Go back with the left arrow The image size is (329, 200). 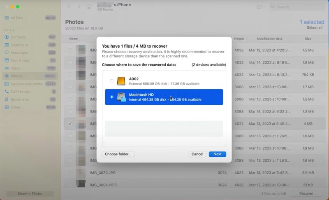coord(69,7)
